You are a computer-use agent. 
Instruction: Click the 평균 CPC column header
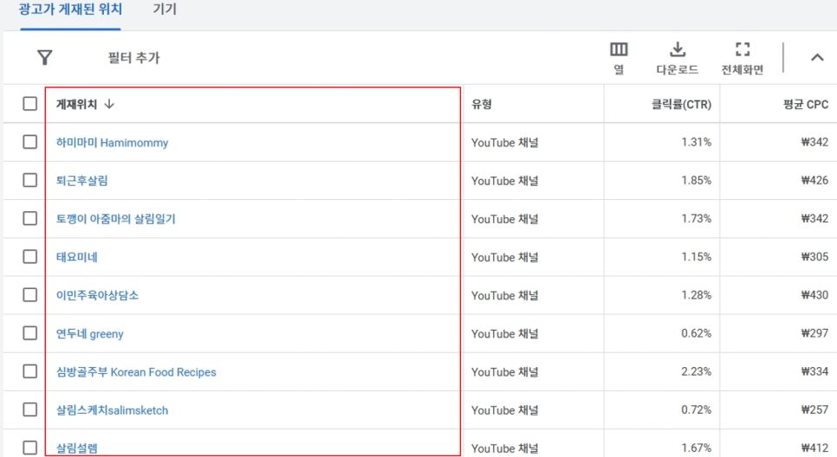tap(806, 105)
